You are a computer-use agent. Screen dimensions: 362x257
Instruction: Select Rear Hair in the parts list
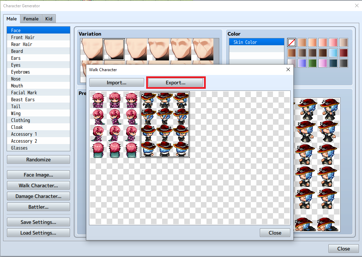tap(38, 44)
